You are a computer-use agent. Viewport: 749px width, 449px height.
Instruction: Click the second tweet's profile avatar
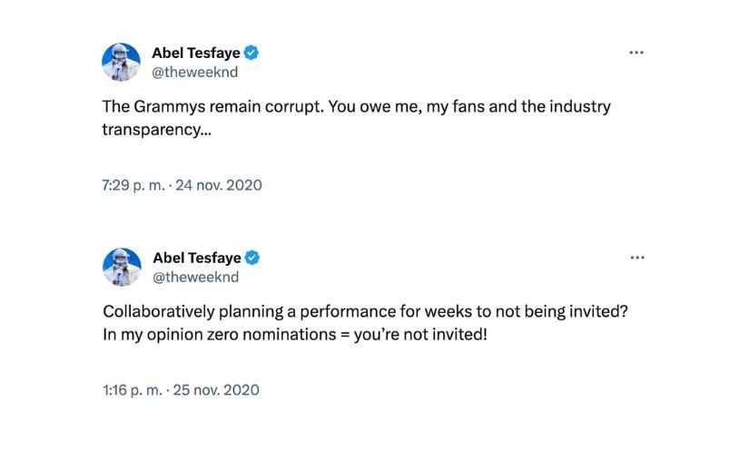coord(121,267)
